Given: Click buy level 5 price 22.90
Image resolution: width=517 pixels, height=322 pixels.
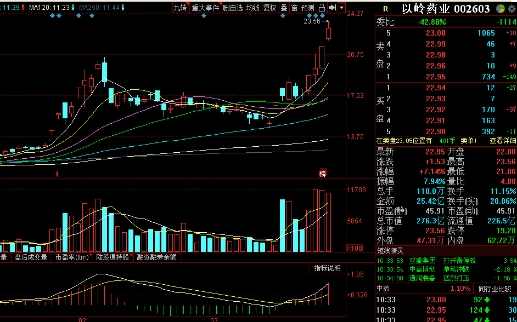Looking at the screenshot, I should [436, 131].
